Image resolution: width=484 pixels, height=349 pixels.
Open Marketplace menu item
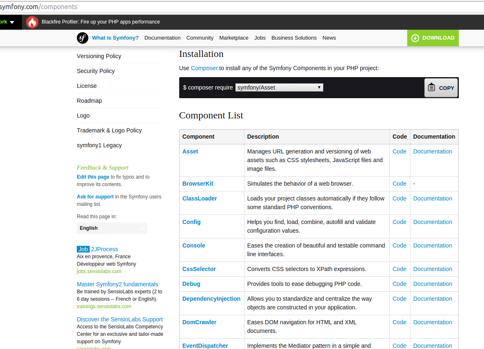pos(234,38)
